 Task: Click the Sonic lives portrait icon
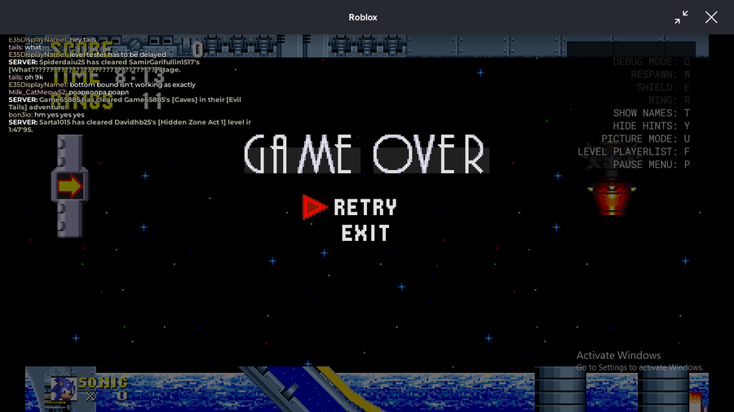click(63, 388)
